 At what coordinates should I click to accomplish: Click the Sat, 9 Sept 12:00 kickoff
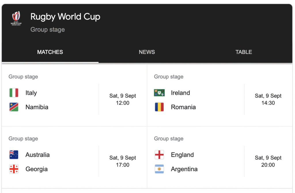122,99
